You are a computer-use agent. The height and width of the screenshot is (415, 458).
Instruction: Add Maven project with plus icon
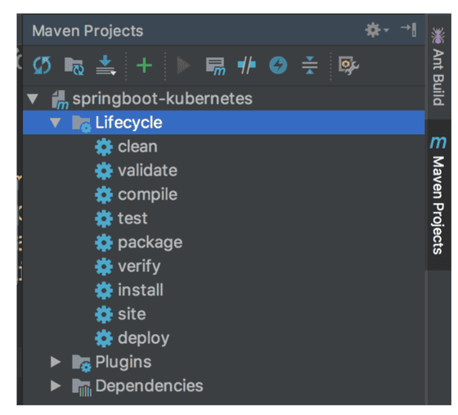point(144,65)
